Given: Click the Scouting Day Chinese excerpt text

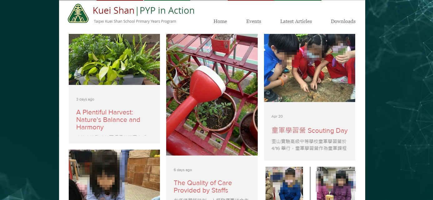Looking at the screenshot, I should click(309, 145).
